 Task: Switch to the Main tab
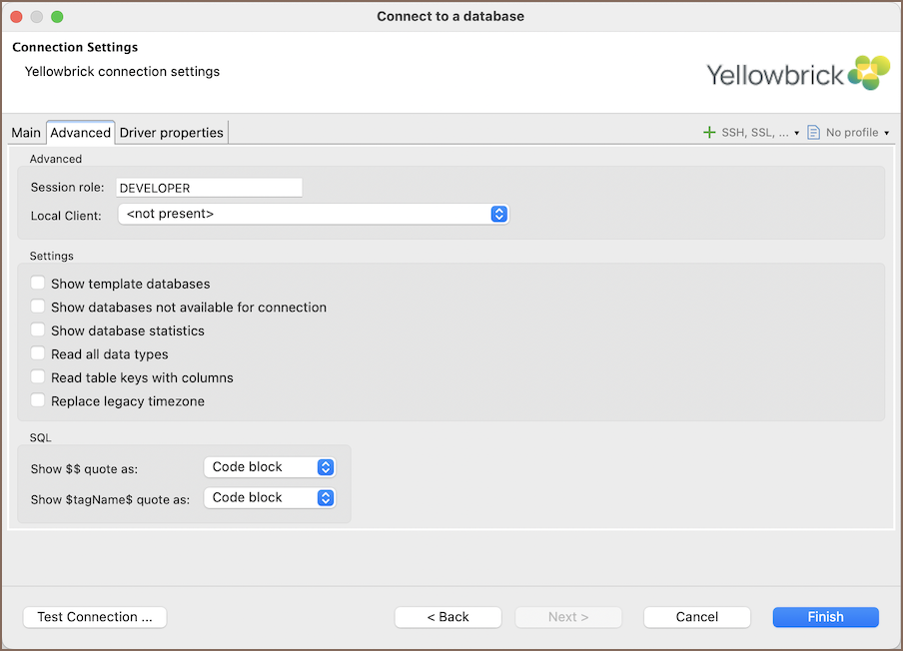(26, 133)
